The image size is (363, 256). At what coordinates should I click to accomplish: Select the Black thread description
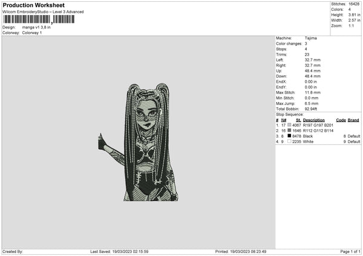[308, 136]
